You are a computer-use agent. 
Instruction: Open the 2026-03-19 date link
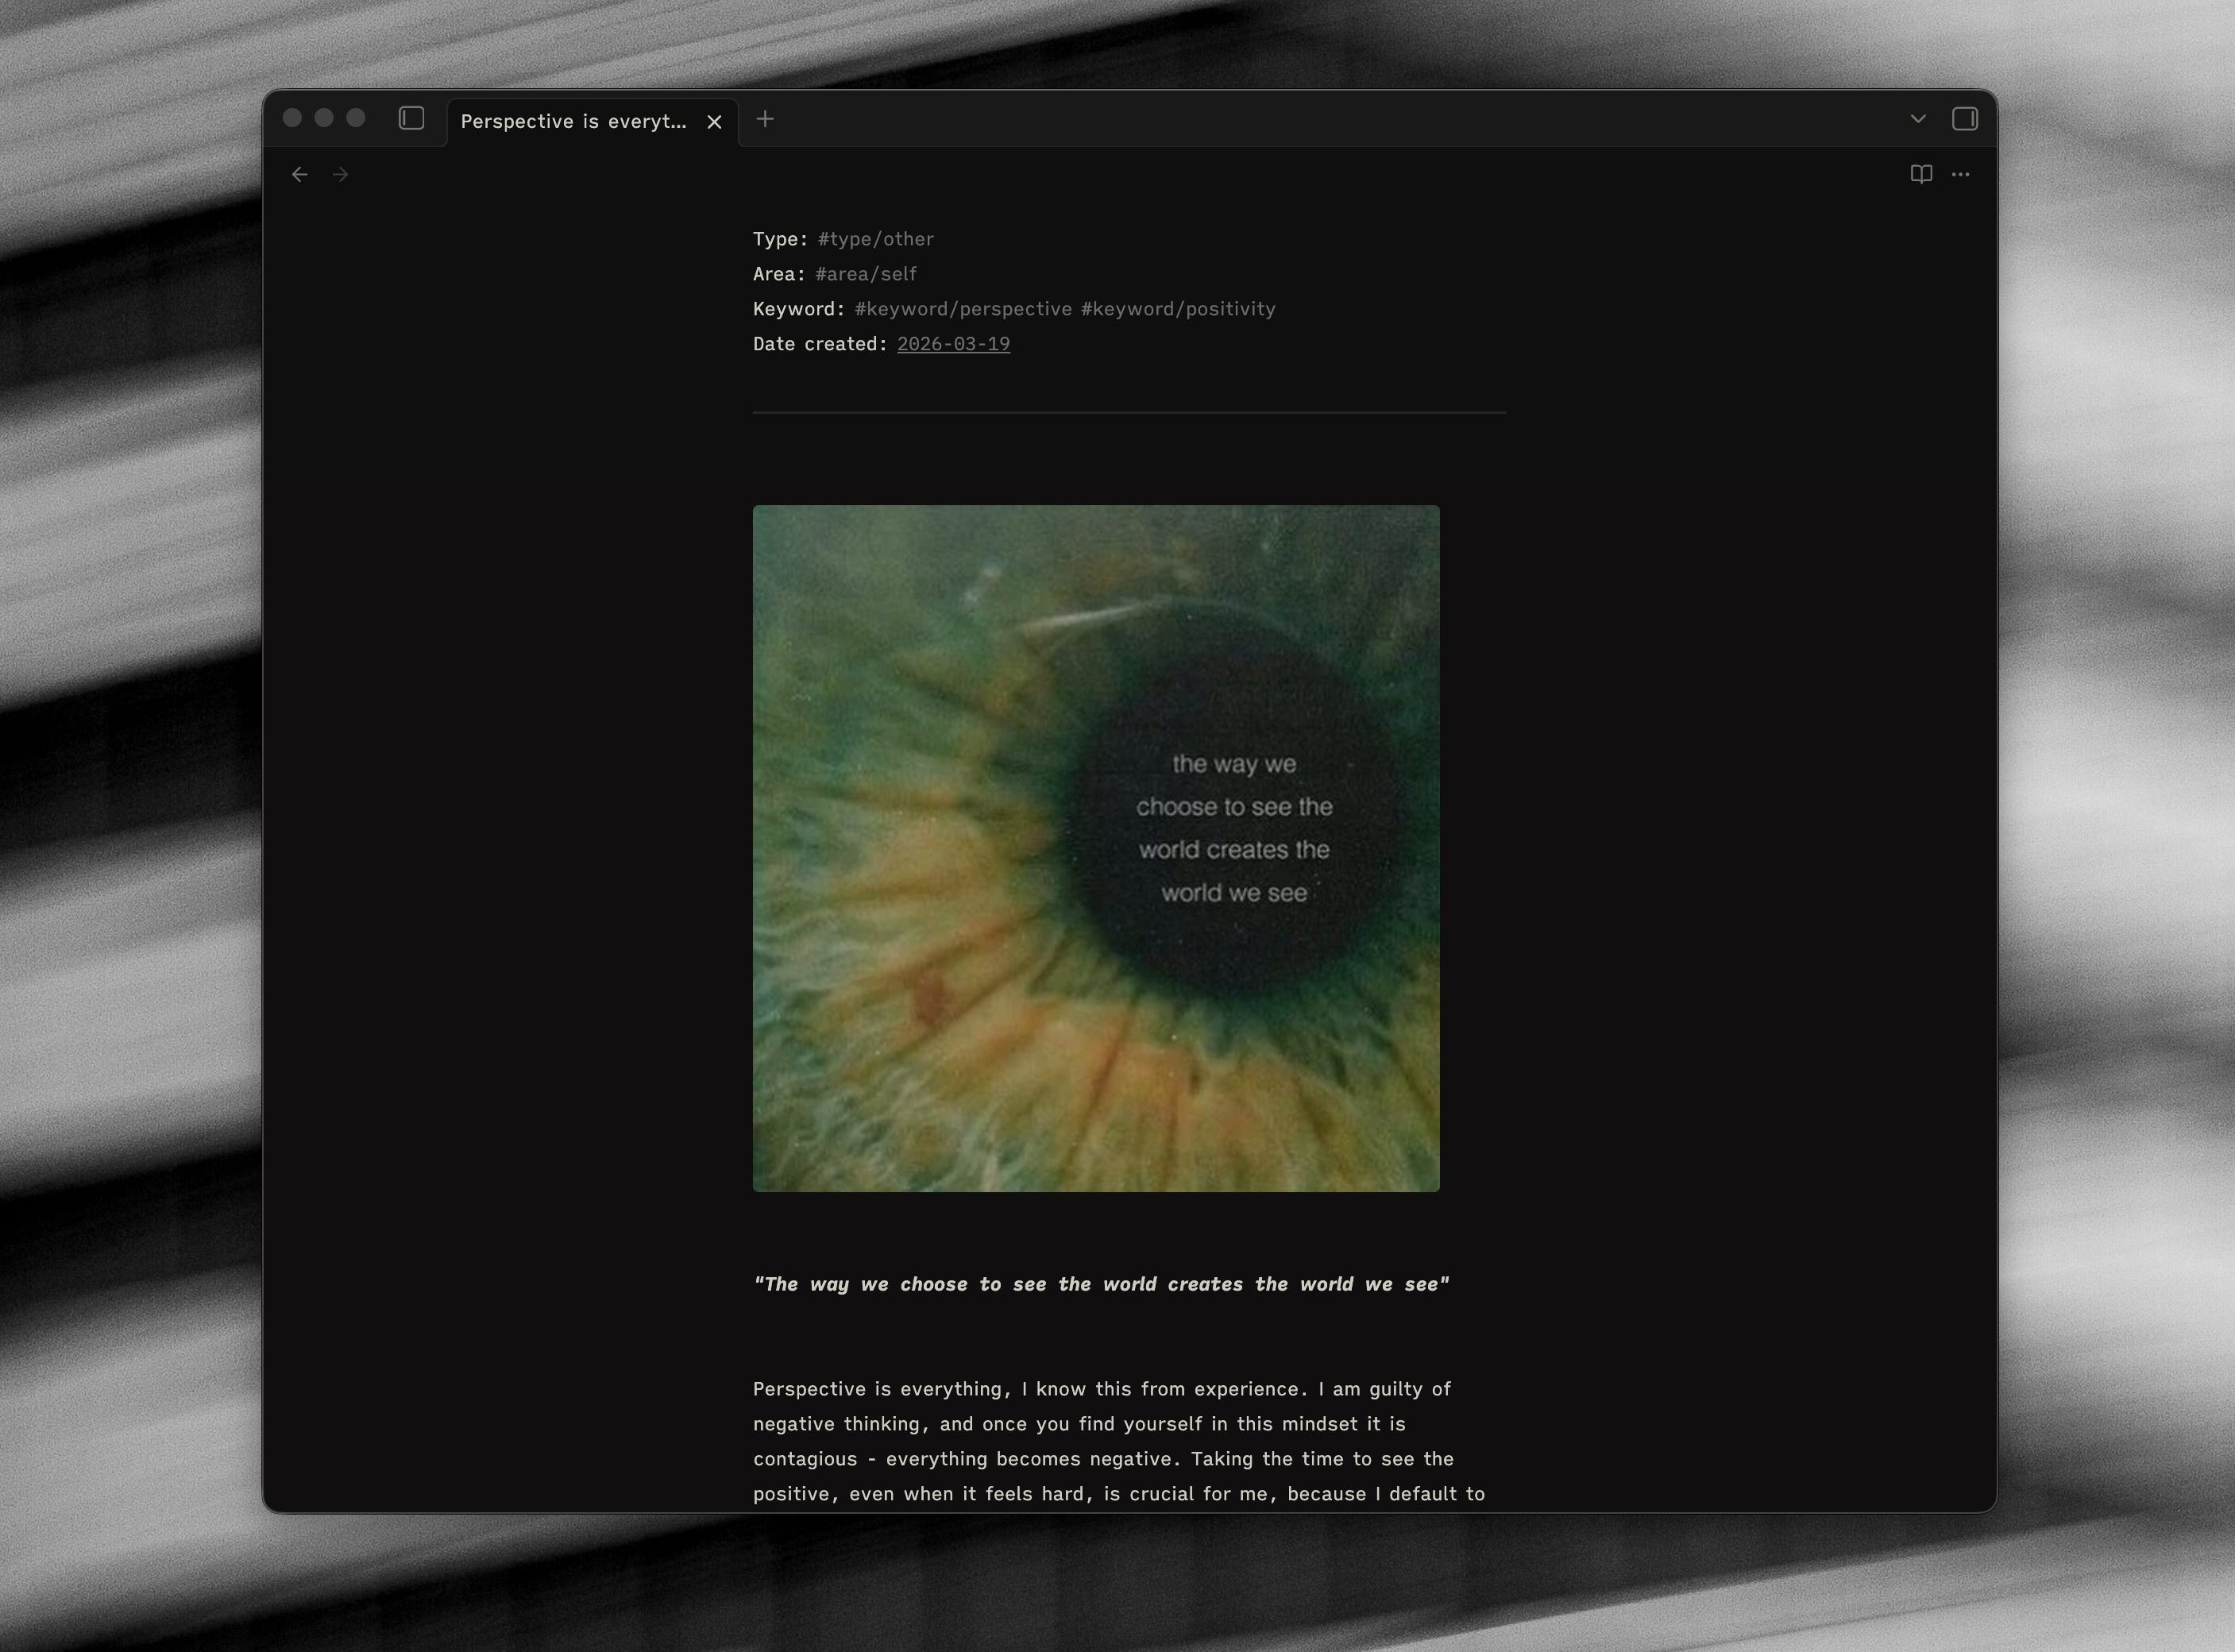(x=953, y=344)
